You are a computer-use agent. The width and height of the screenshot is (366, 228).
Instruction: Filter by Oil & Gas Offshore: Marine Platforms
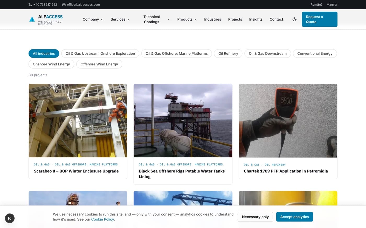click(x=177, y=53)
